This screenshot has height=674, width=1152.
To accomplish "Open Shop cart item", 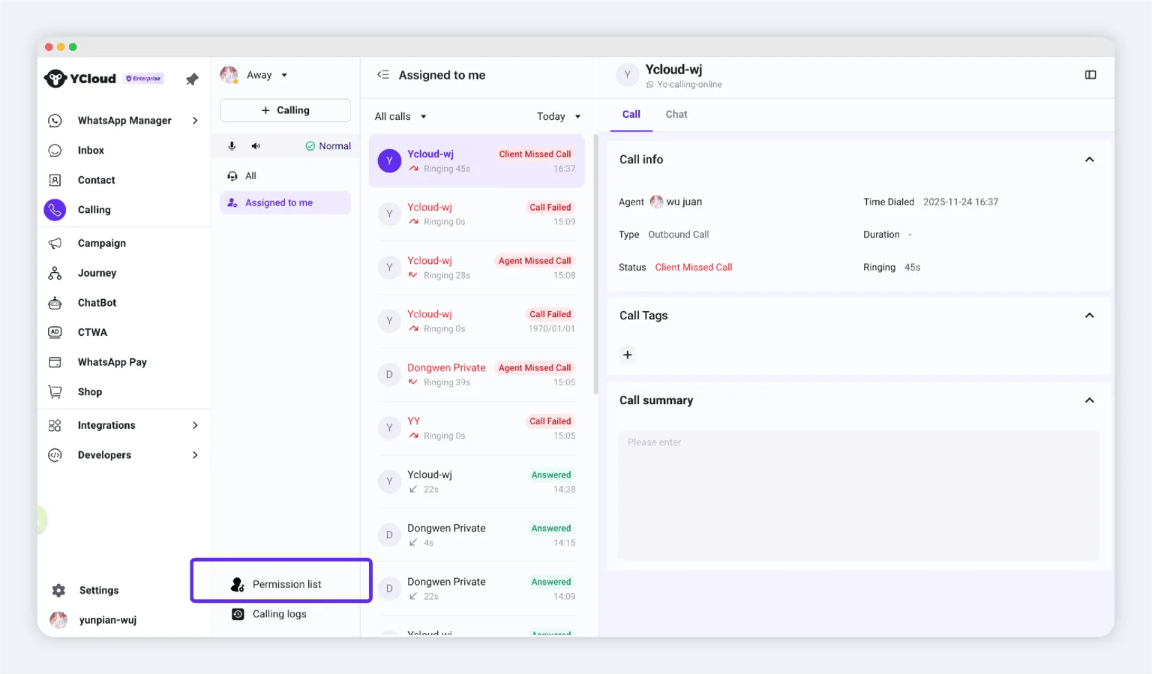I will [89, 392].
